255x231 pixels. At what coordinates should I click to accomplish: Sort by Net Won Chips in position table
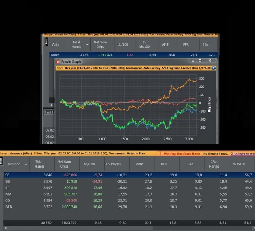(x=64, y=164)
